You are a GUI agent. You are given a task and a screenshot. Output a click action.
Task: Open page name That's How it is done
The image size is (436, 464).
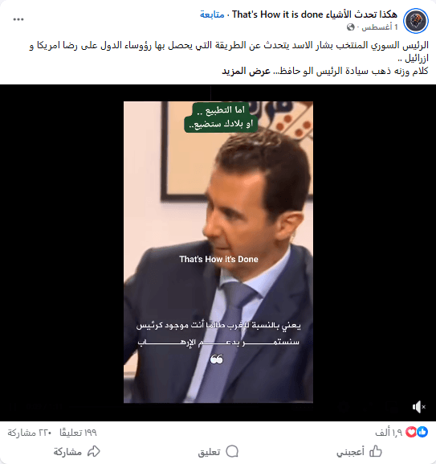click(315, 14)
